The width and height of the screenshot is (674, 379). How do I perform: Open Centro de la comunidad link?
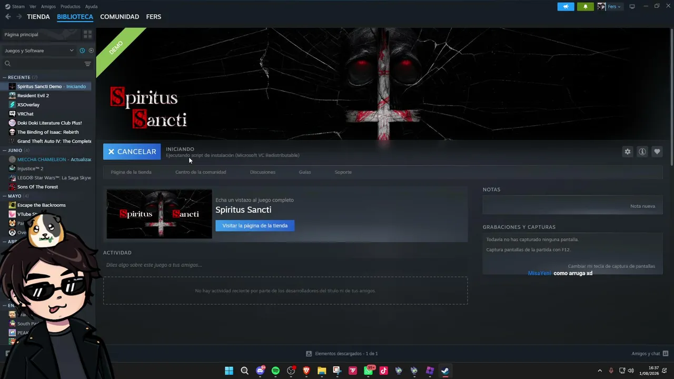click(201, 172)
